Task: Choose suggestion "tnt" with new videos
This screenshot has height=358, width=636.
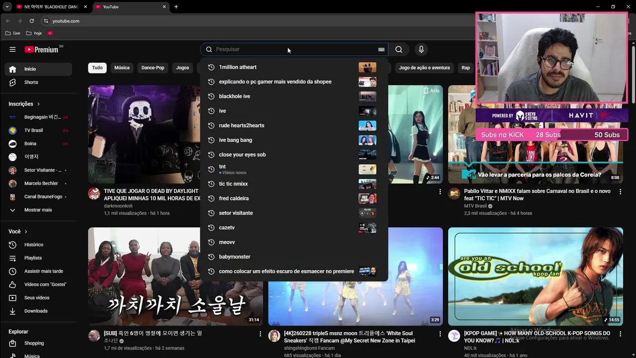Action: tap(294, 169)
